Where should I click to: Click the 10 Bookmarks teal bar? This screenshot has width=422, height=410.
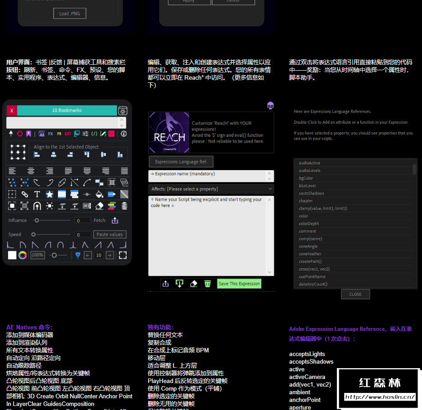pyautogui.click(x=67, y=111)
